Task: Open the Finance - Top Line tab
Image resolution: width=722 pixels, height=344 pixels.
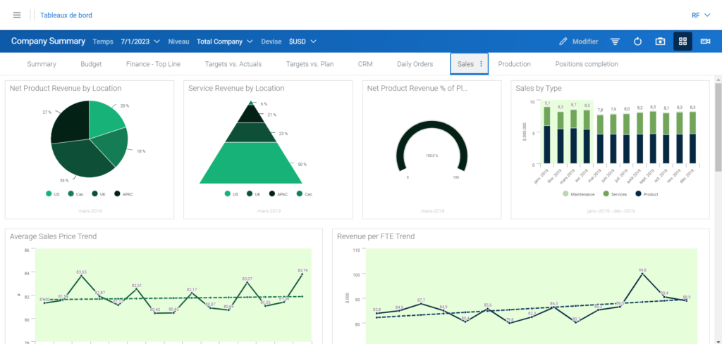Action: tap(153, 64)
